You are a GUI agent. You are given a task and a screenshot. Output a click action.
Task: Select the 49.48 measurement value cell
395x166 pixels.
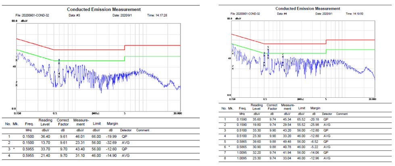(286, 142)
